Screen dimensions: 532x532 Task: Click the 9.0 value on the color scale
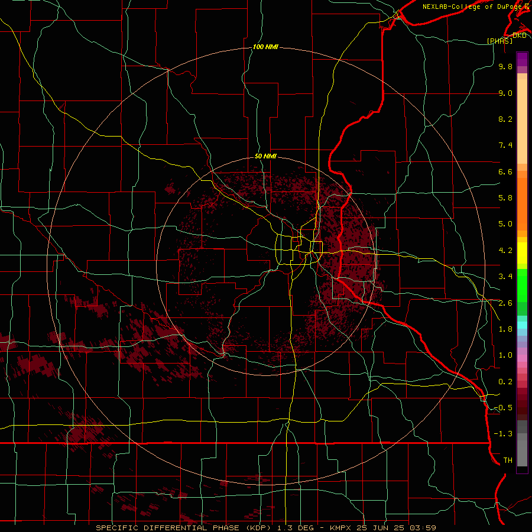click(505, 93)
